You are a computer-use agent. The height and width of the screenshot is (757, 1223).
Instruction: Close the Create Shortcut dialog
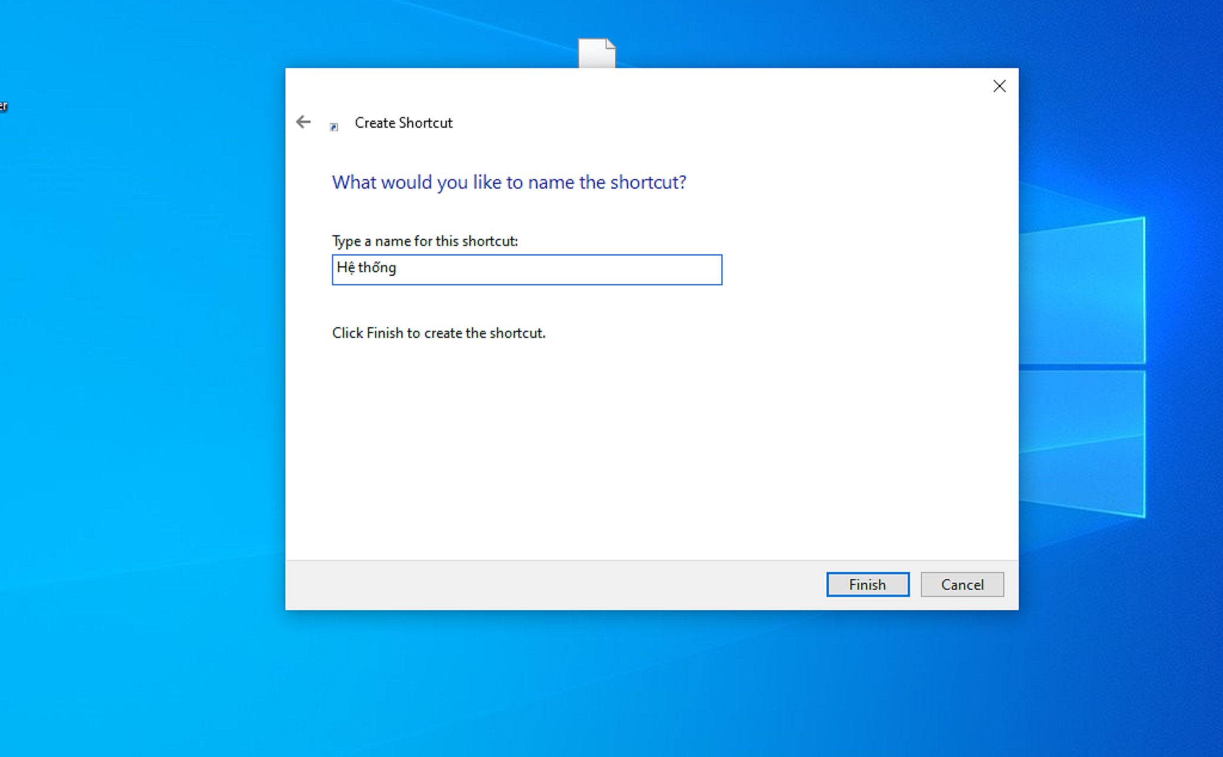[x=999, y=86]
